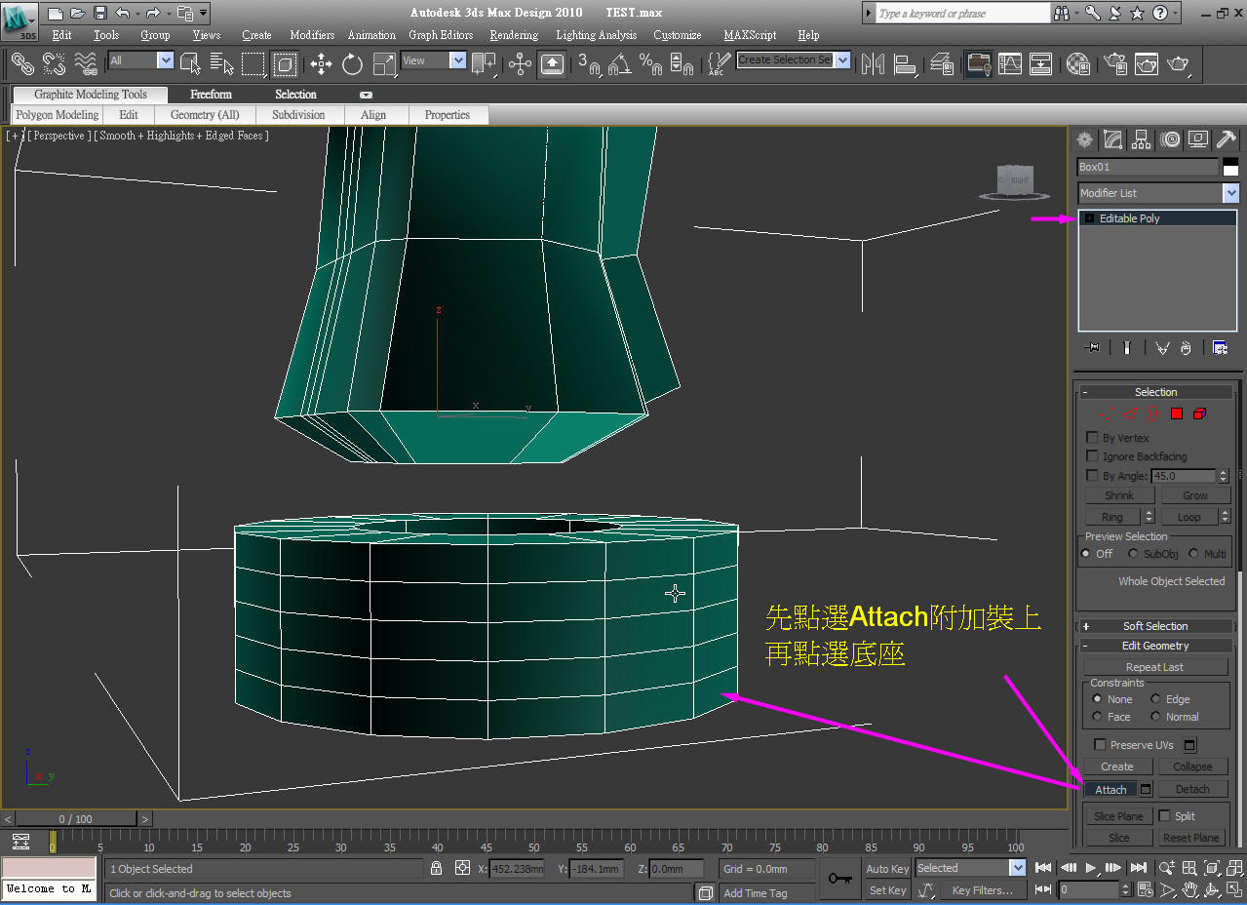This screenshot has height=905, width=1247.
Task: Toggle Maximize Viewport control
Action: 1233,889
